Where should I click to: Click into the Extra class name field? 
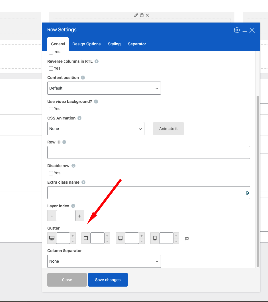click(149, 192)
